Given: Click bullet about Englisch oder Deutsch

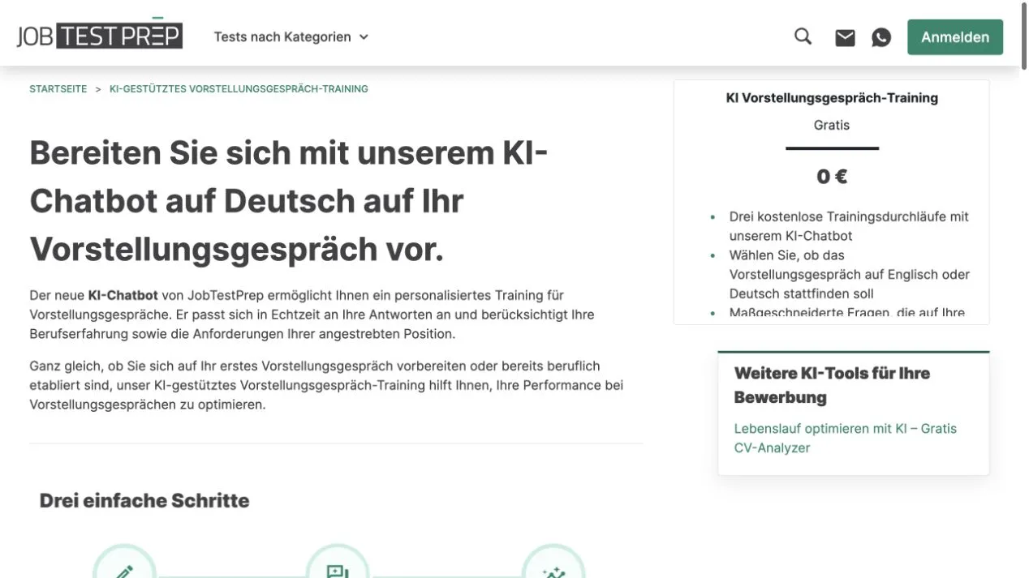Looking at the screenshot, I should pyautogui.click(x=850, y=274).
